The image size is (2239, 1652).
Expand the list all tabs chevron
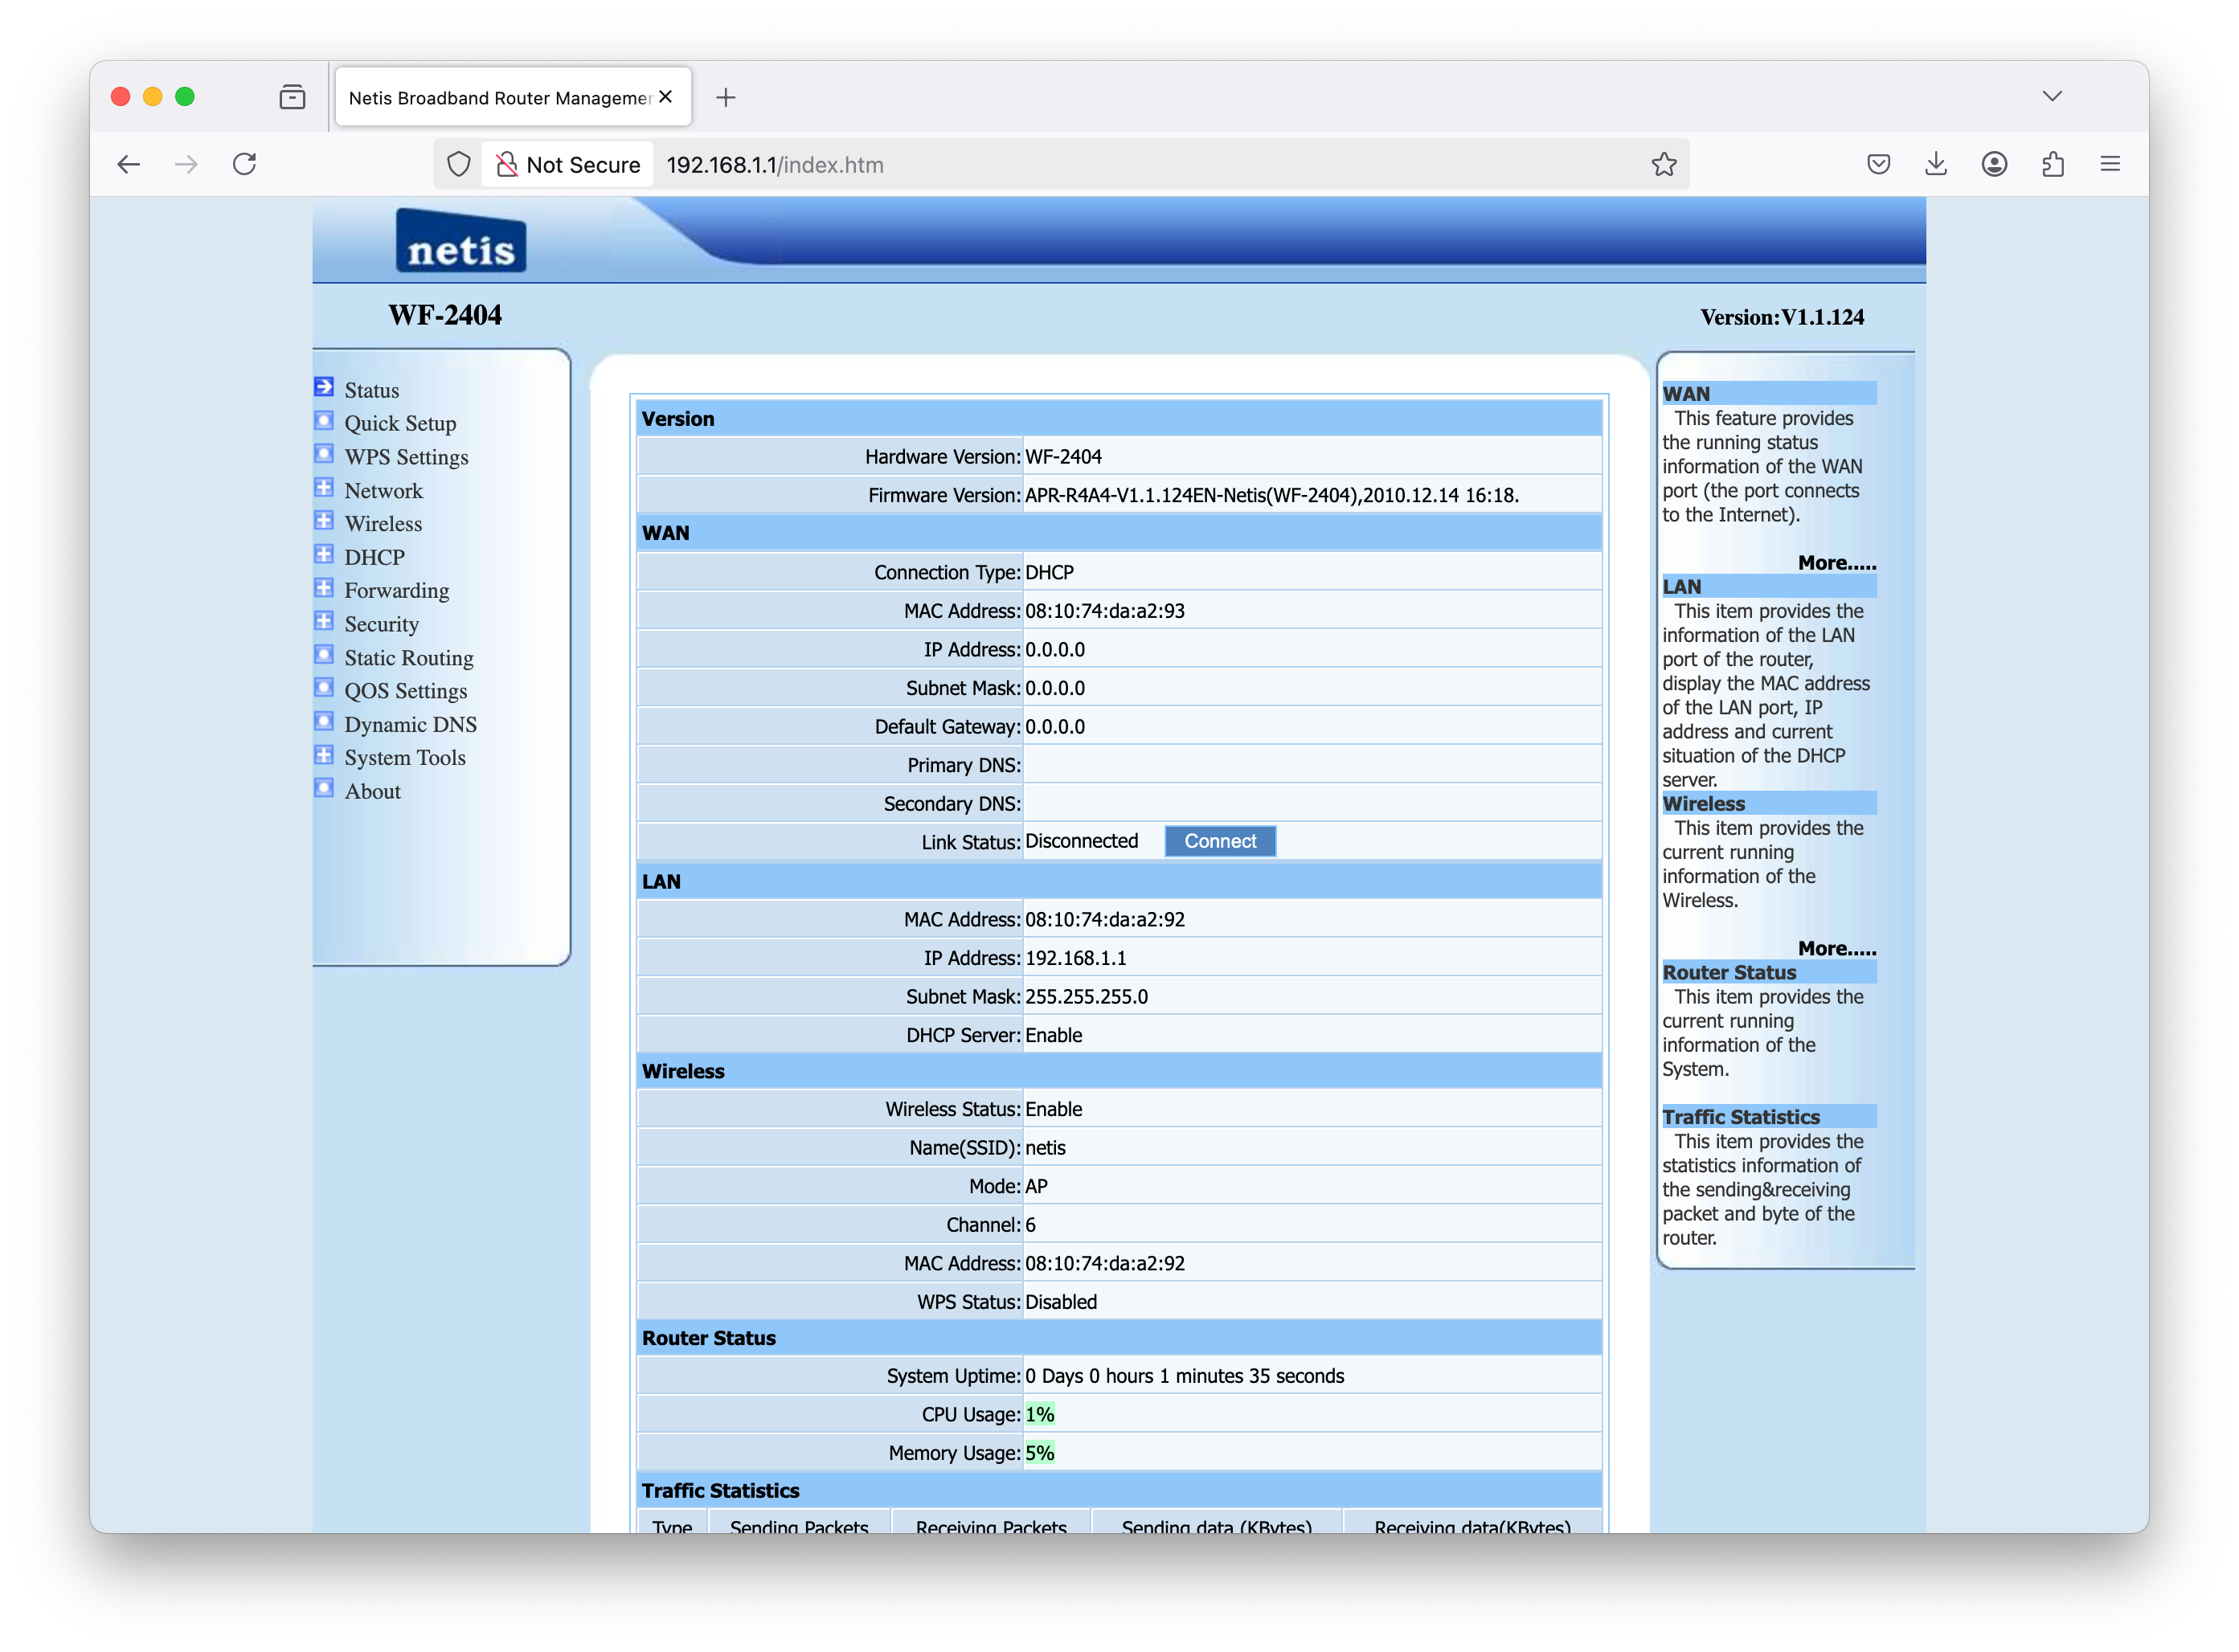(2051, 96)
